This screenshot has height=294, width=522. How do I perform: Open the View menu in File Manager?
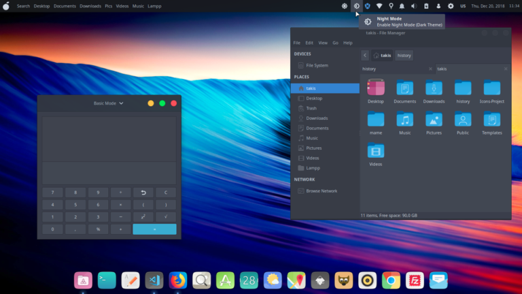pyautogui.click(x=323, y=43)
